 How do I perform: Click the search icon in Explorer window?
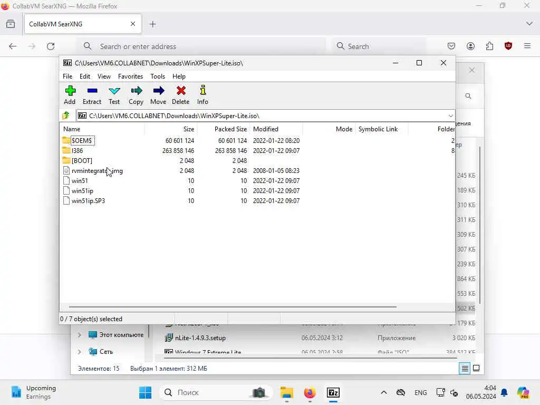468,96
